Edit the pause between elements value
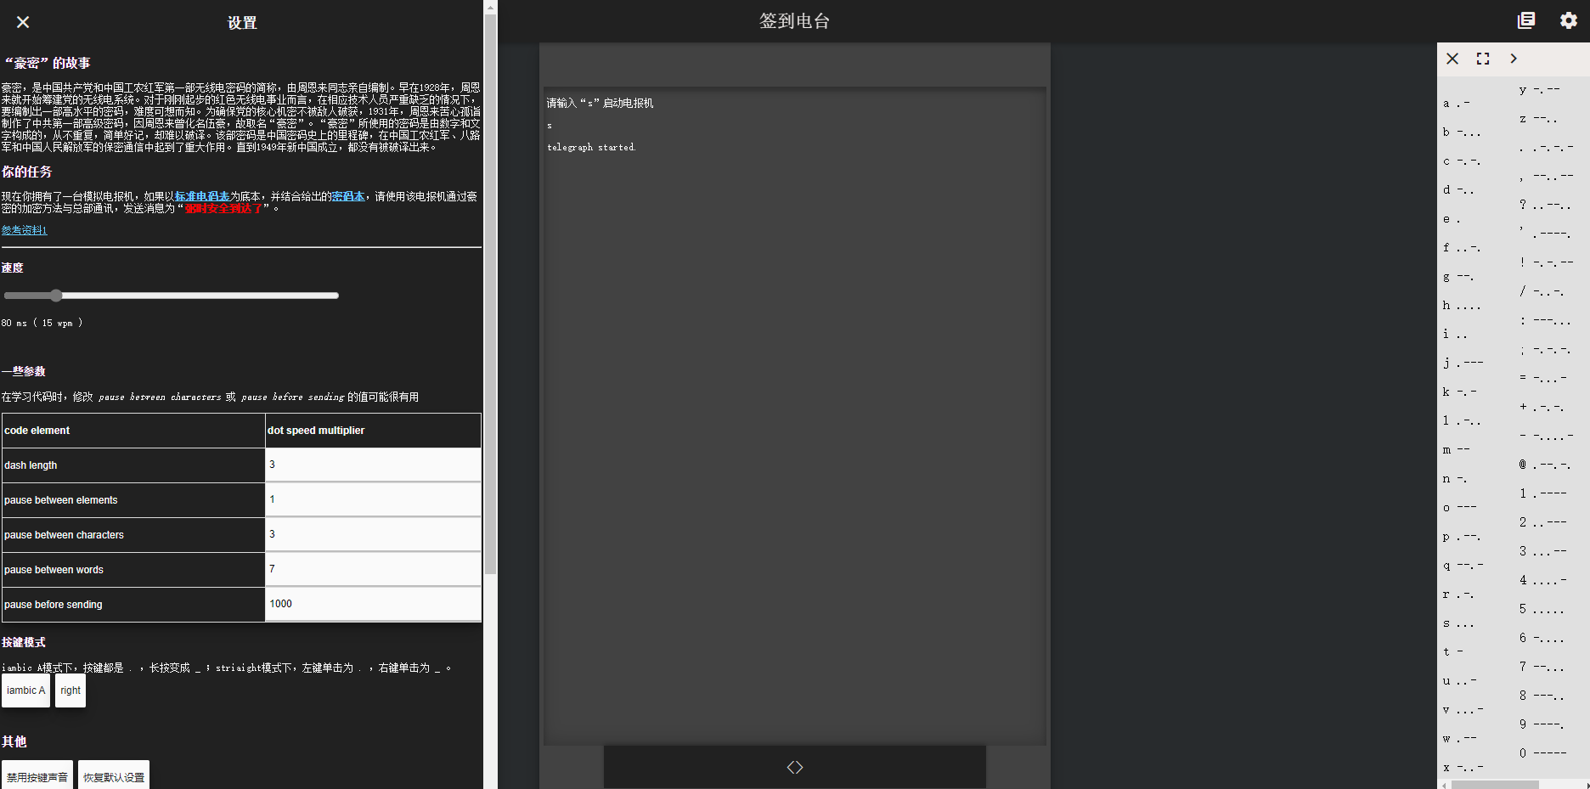 tap(373, 499)
